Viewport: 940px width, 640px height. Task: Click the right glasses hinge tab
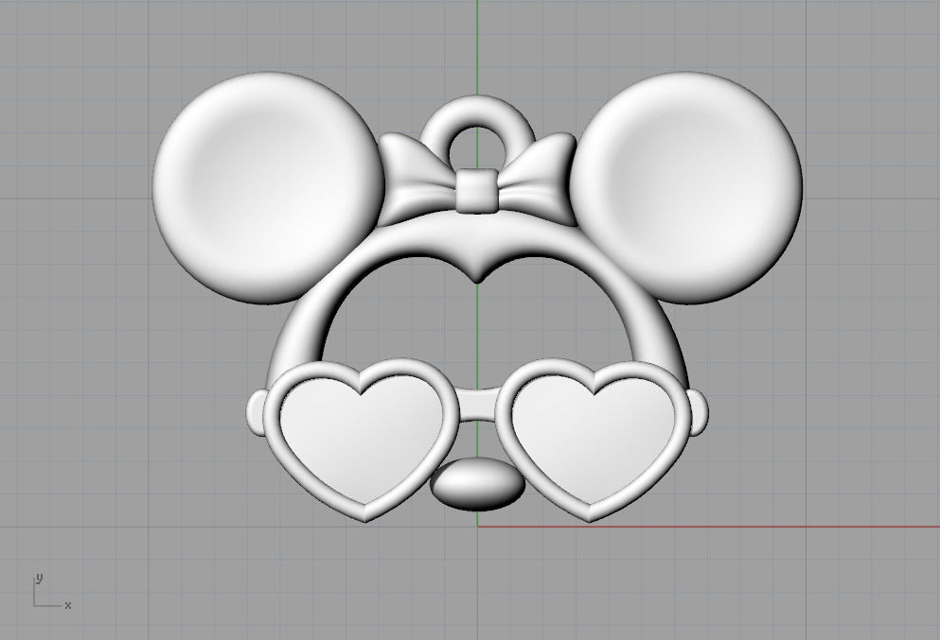pyautogui.click(x=699, y=412)
